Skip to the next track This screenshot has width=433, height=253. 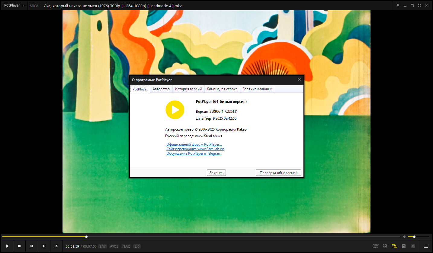(x=44, y=246)
